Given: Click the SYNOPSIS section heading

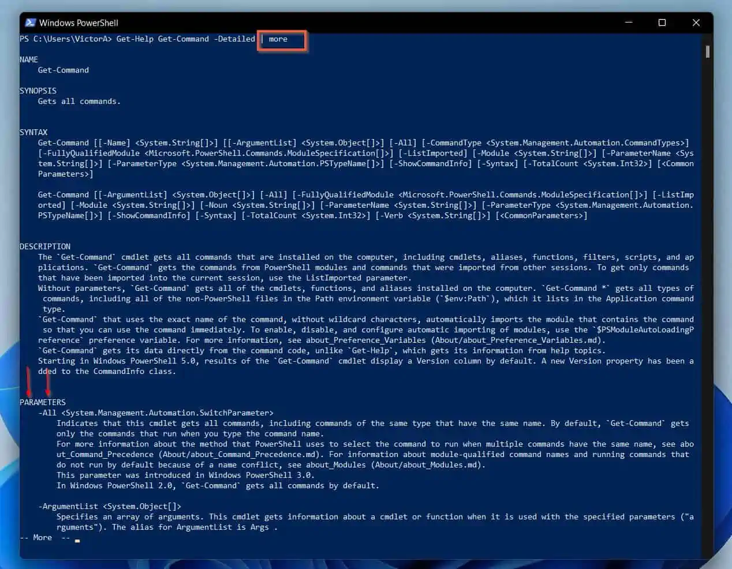Looking at the screenshot, I should (x=38, y=91).
